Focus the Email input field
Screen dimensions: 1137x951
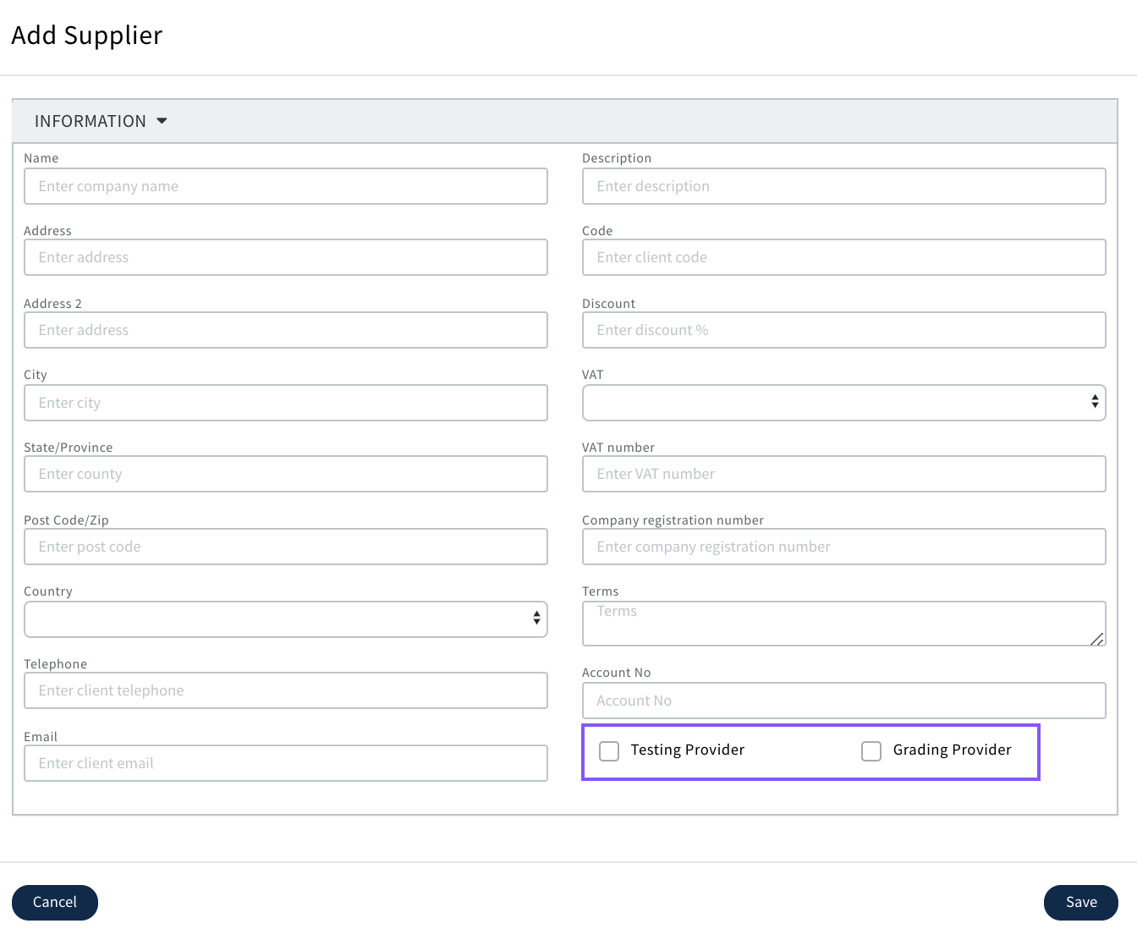285,763
